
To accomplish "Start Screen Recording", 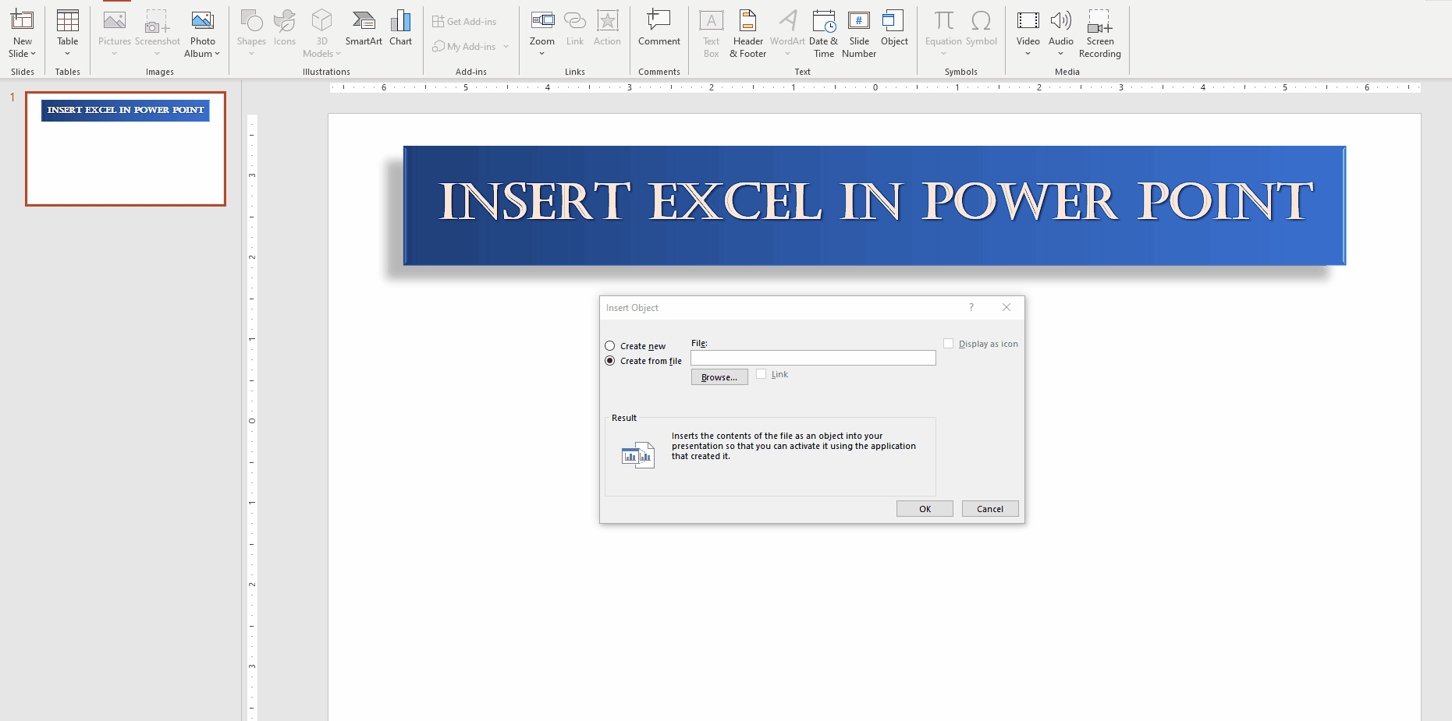I will pyautogui.click(x=1099, y=33).
